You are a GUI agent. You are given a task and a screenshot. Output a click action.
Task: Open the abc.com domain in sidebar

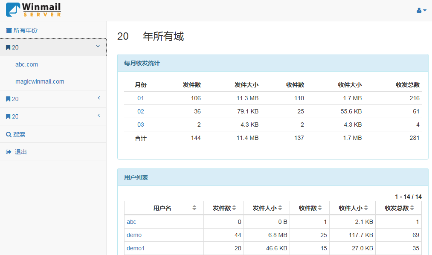pyautogui.click(x=26, y=64)
